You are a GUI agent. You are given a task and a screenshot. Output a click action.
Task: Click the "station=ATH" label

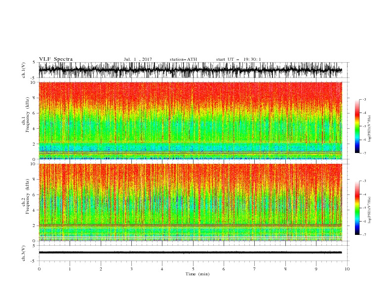tap(183, 59)
